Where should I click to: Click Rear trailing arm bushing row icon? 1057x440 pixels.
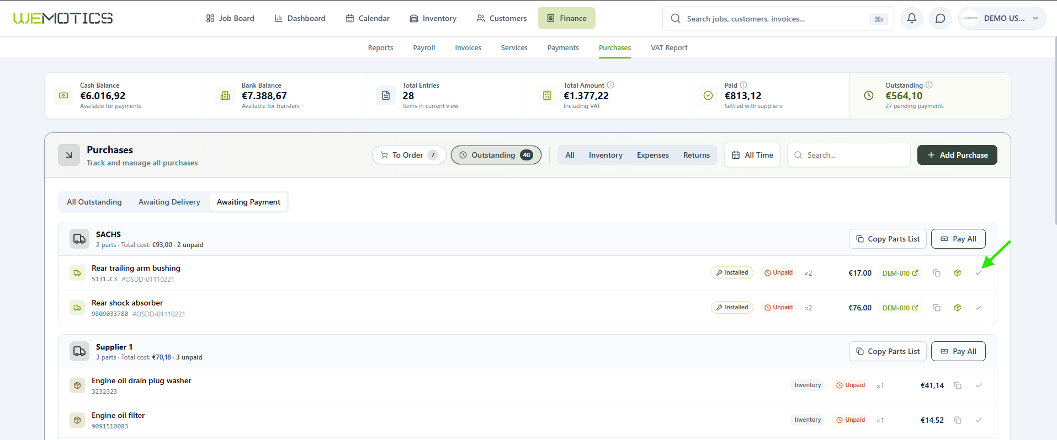77,273
